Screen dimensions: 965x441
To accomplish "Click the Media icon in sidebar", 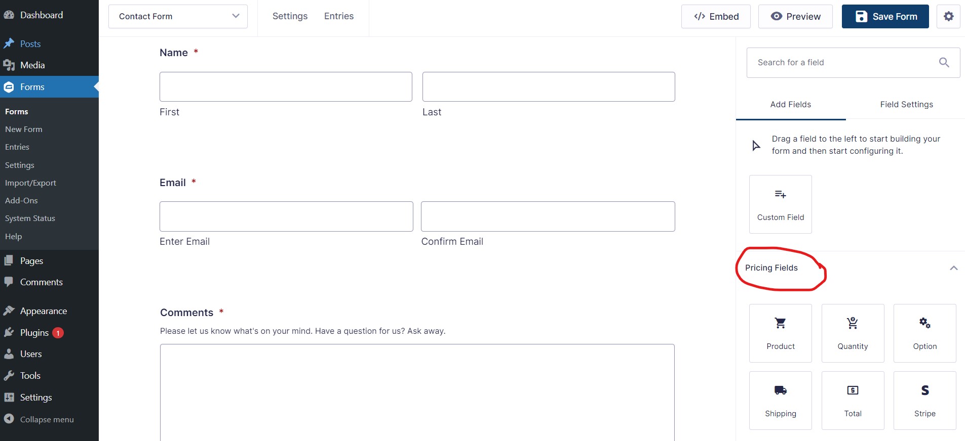I will (9, 65).
